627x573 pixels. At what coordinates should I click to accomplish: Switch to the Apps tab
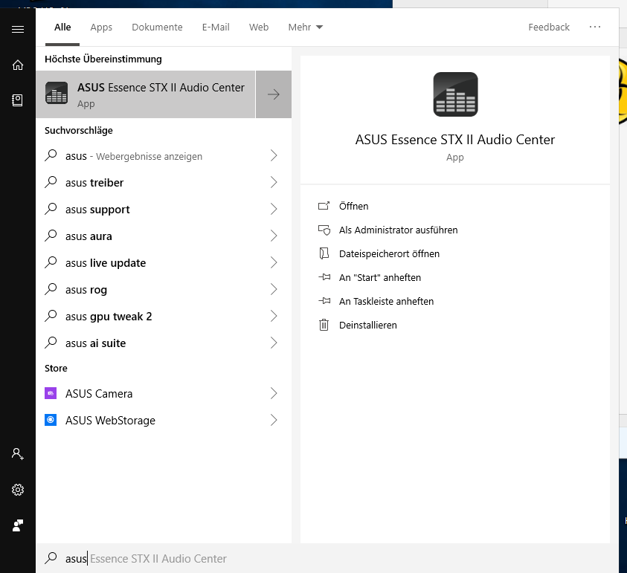[101, 27]
